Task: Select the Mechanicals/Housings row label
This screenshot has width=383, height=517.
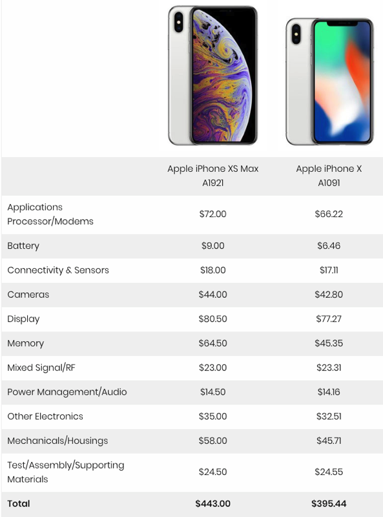Action: point(57,441)
